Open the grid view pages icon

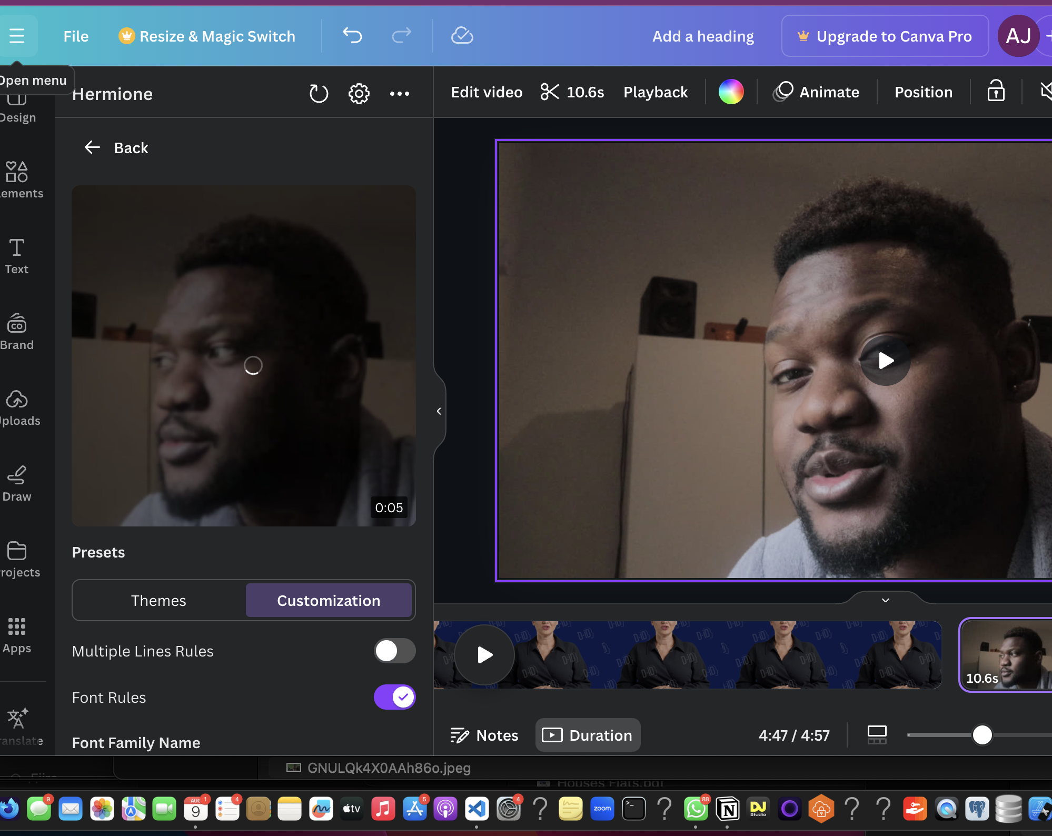[877, 735]
